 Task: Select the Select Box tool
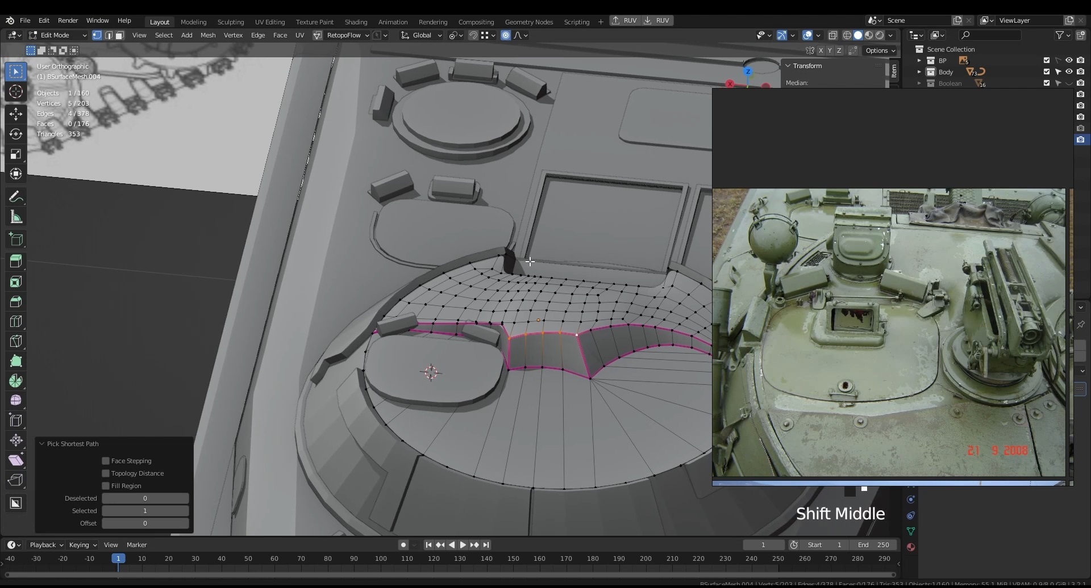pyautogui.click(x=16, y=72)
